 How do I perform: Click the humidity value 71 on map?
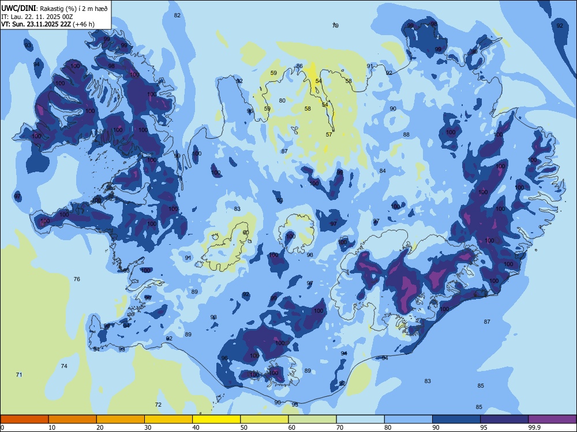click(19, 375)
